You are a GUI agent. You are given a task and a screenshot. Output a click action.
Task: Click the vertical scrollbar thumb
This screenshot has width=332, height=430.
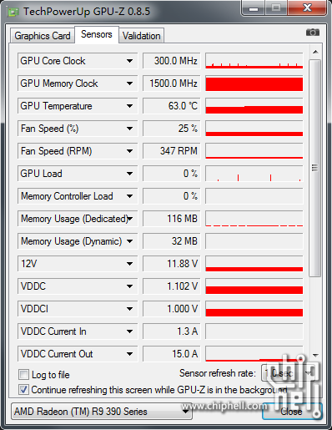tap(315, 168)
